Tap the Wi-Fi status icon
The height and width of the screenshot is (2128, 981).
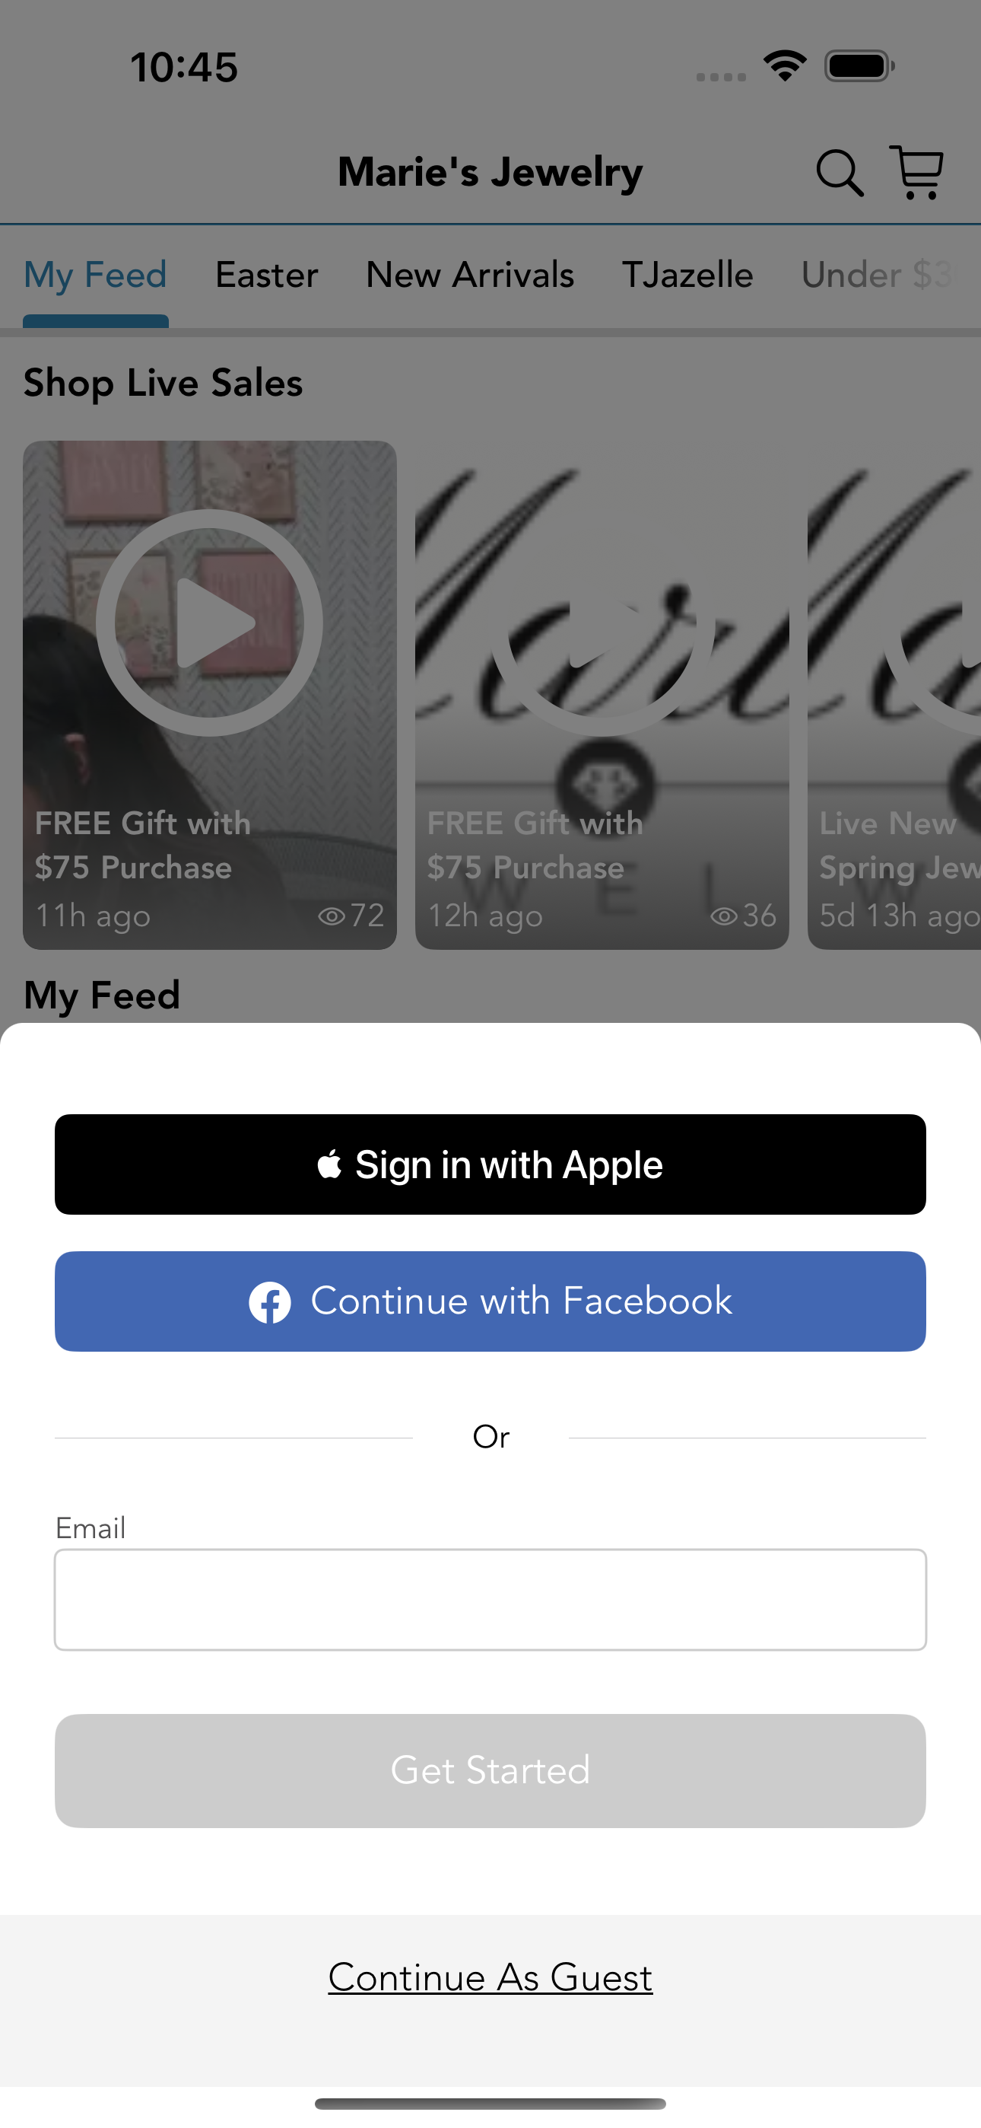(786, 65)
